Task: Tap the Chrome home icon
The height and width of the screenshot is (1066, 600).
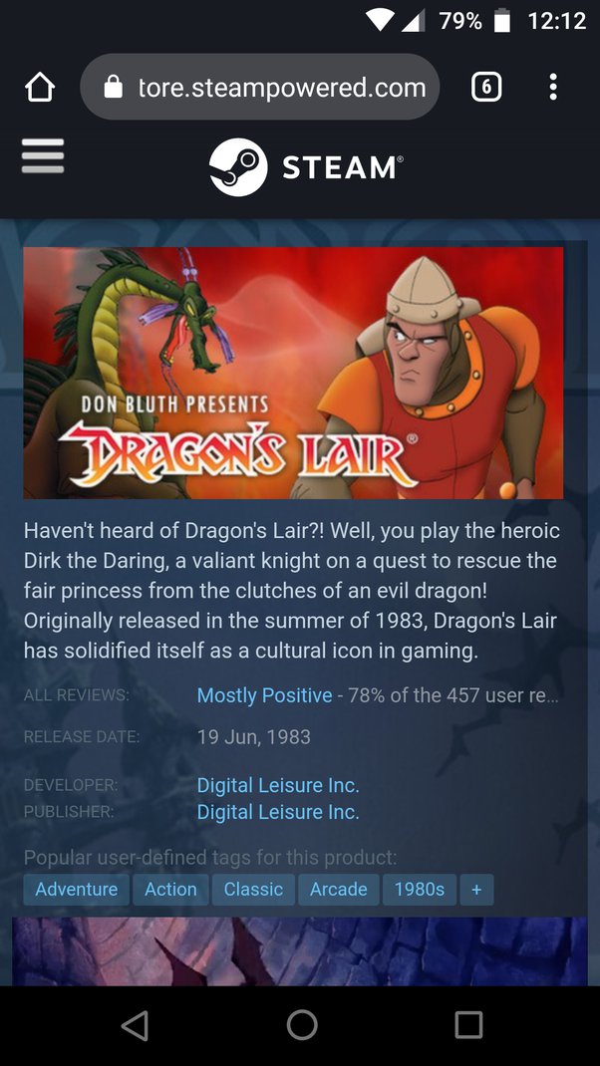Action: coord(40,87)
